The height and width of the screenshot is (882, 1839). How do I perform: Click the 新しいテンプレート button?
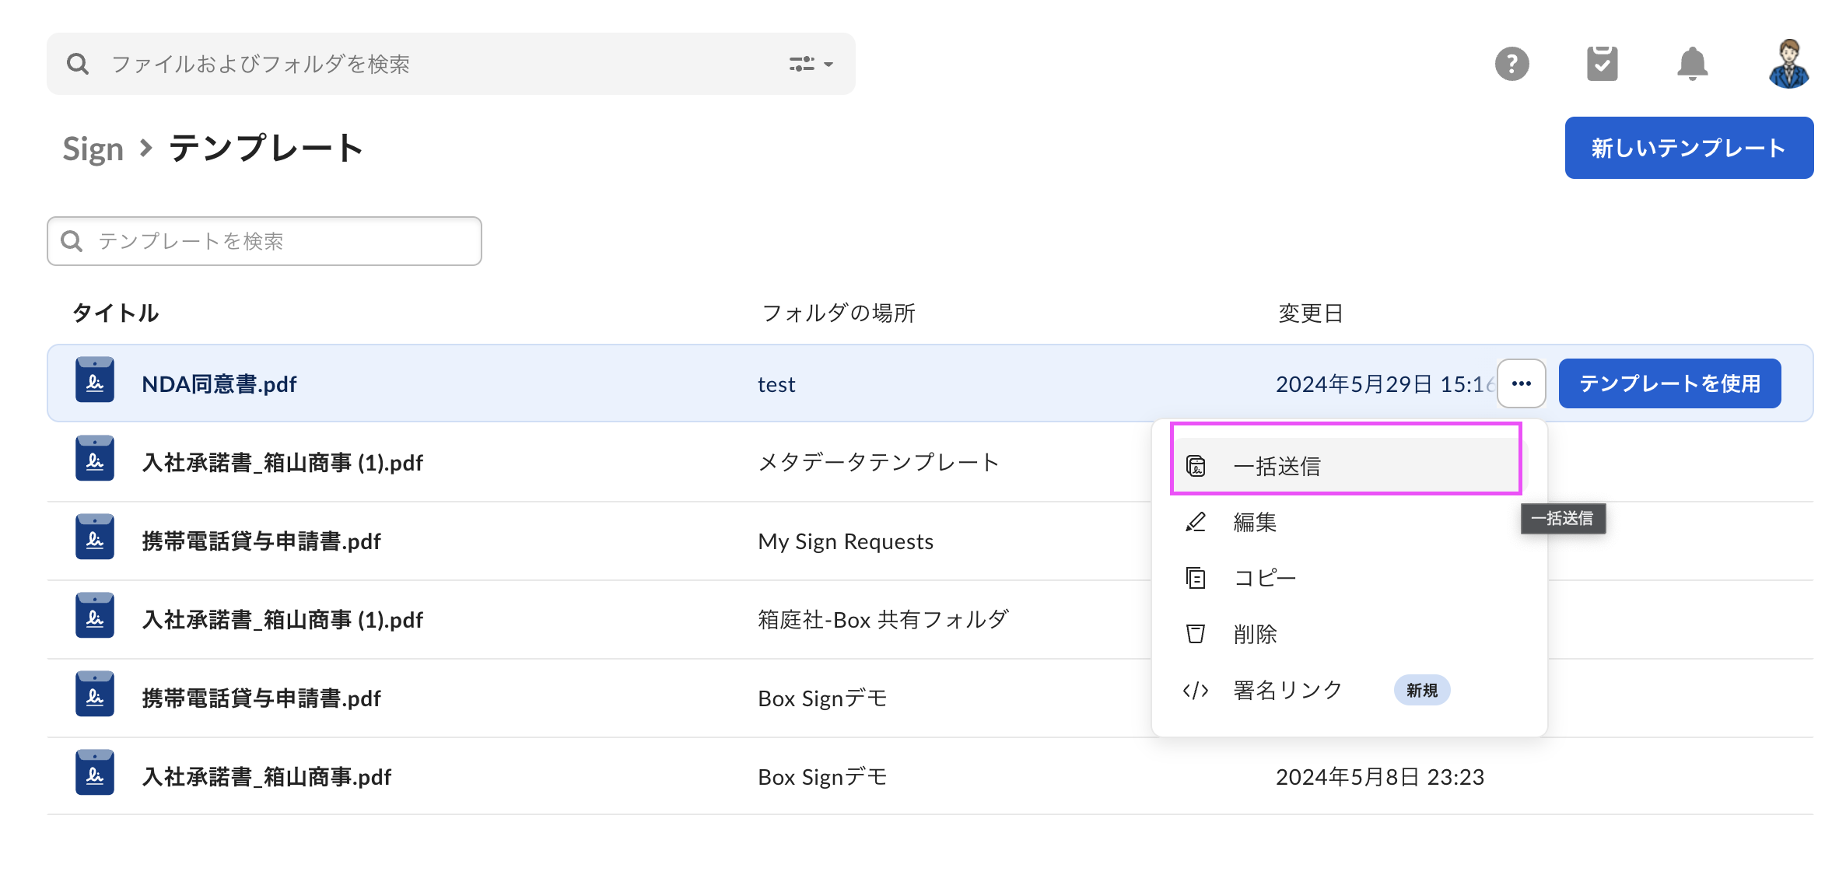(1688, 148)
